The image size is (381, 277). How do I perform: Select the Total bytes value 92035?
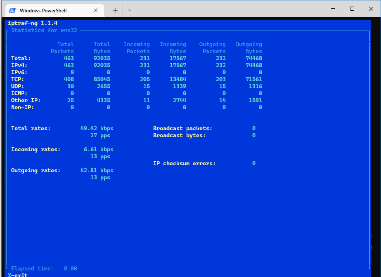(102, 58)
